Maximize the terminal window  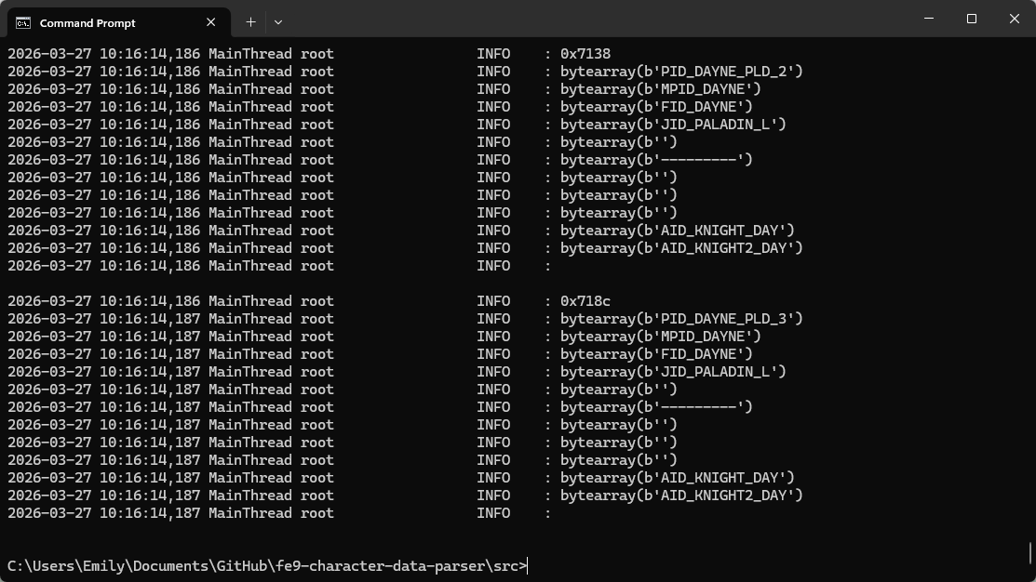971,19
